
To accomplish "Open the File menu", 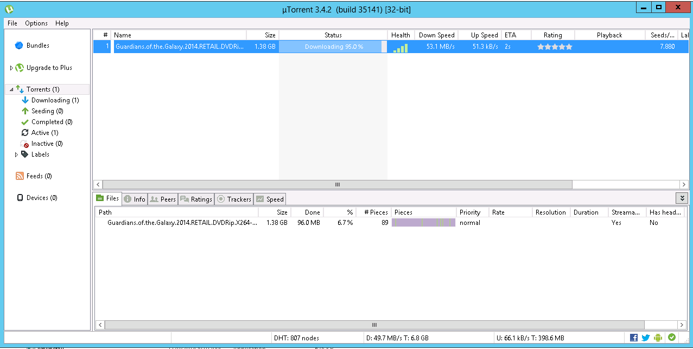I will tap(12, 23).
